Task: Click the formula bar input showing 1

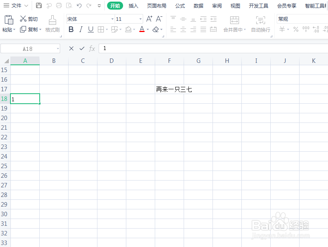Action: point(213,48)
